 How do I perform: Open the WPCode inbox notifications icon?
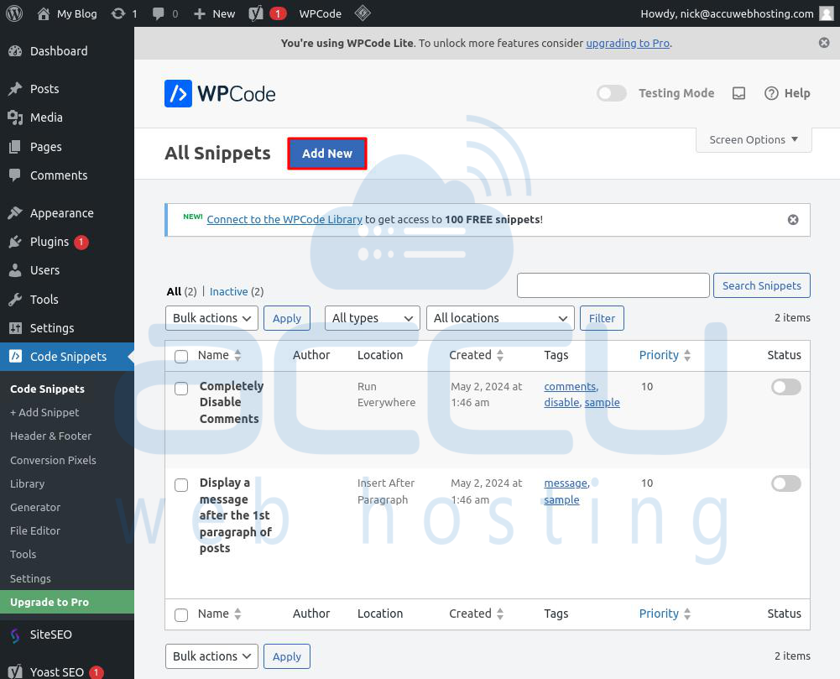click(x=738, y=93)
